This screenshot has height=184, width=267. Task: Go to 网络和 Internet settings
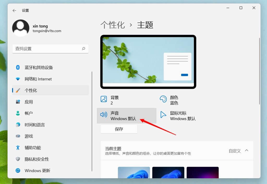50,79
